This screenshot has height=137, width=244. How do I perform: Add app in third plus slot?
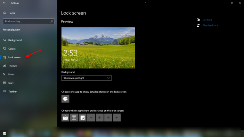pos(108,118)
